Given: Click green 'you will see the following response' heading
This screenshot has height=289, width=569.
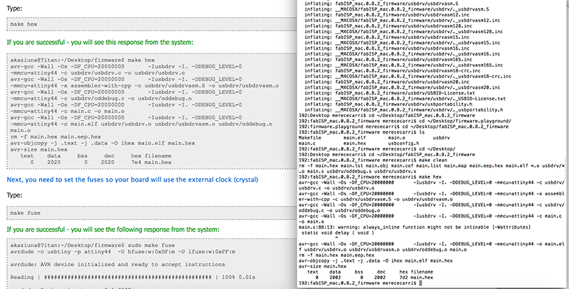Looking at the screenshot, I should 113,229.
